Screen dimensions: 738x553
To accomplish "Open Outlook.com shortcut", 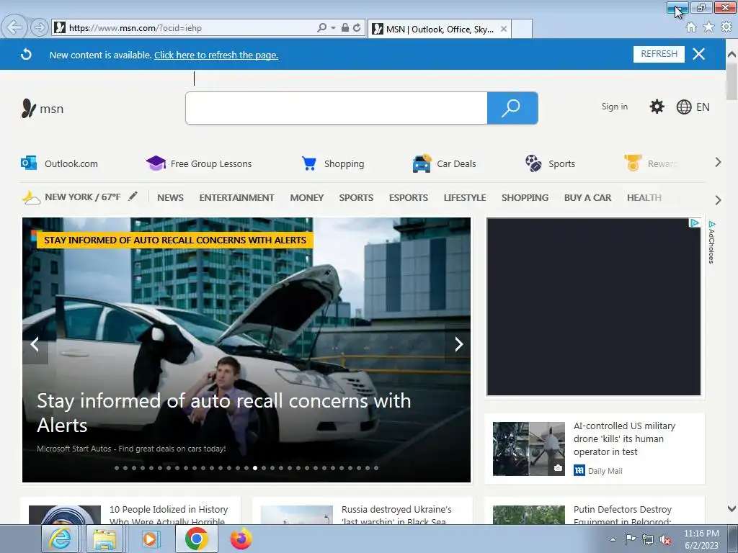I will pos(59,163).
